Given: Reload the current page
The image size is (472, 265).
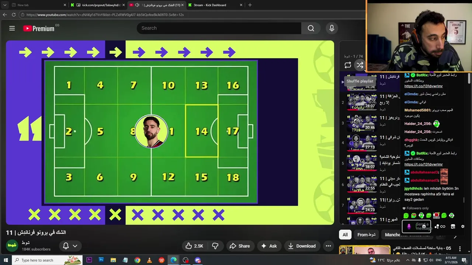Looking at the screenshot, I should (x=14, y=15).
